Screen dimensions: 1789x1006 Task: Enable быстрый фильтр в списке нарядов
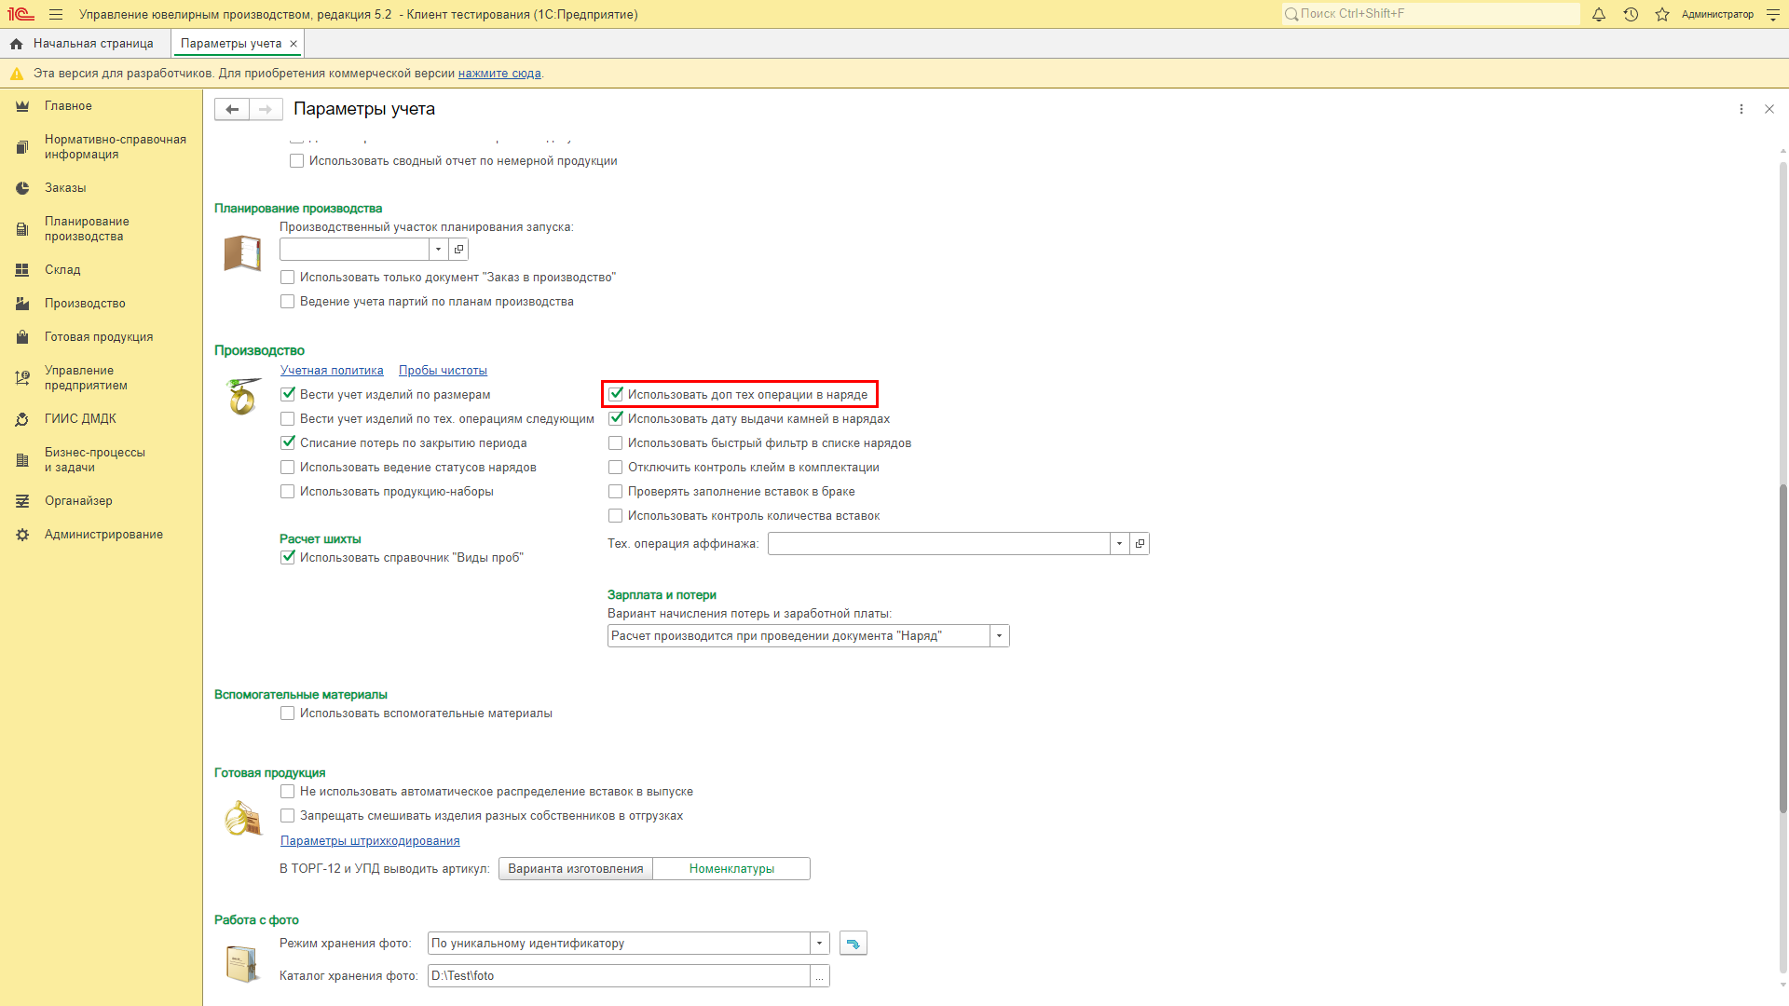click(616, 443)
